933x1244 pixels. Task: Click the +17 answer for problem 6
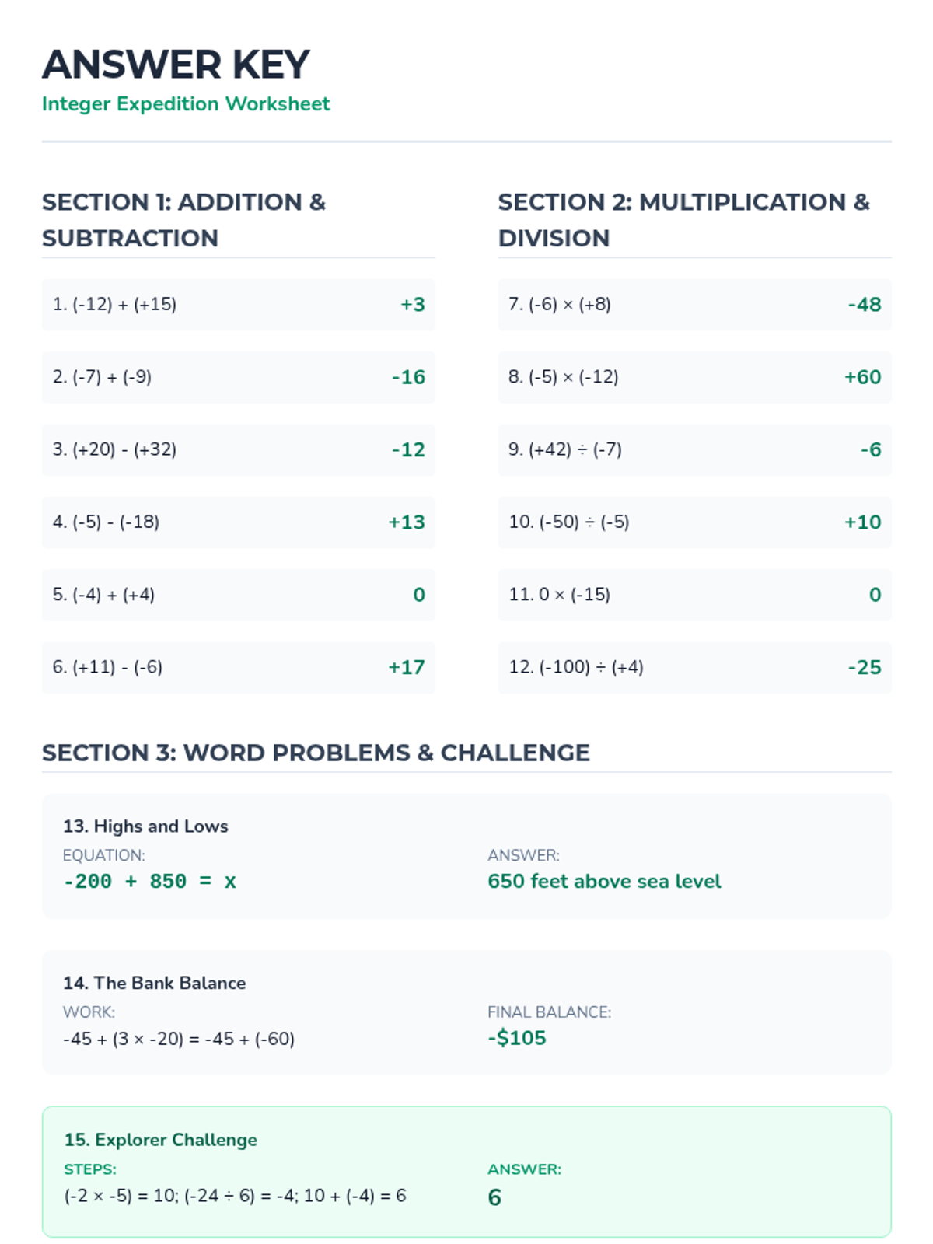coord(407,668)
